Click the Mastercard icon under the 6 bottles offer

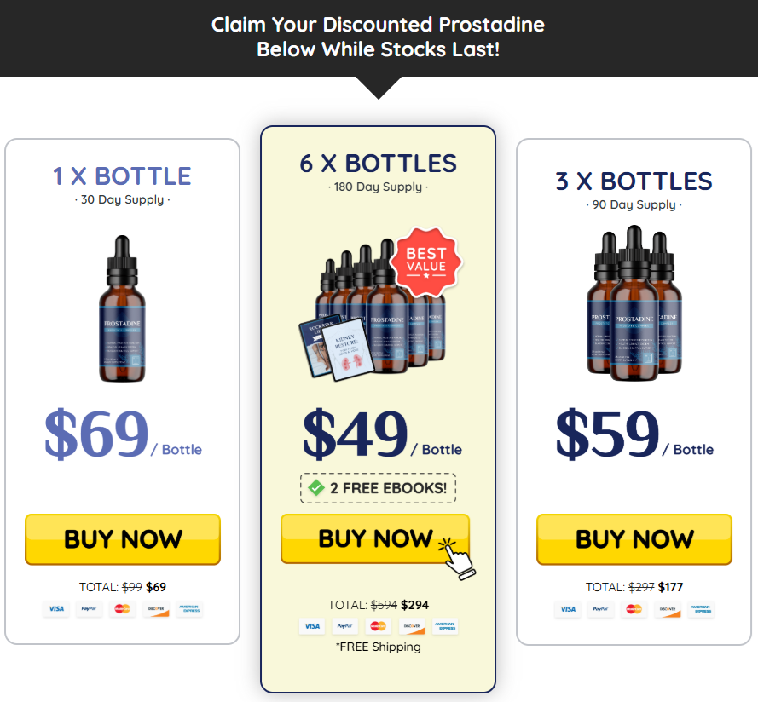point(378,626)
